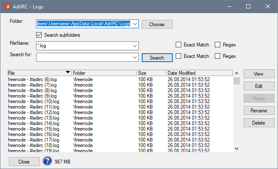278x169 pixels.
Task: Select 'freenode - #adiirc (9).log' row
Action: pyautogui.click(x=120, y=96)
